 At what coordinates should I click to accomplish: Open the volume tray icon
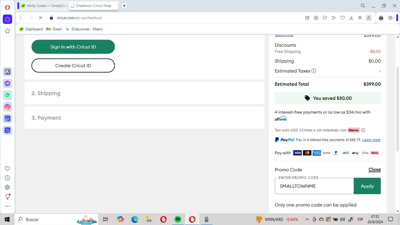(342, 219)
